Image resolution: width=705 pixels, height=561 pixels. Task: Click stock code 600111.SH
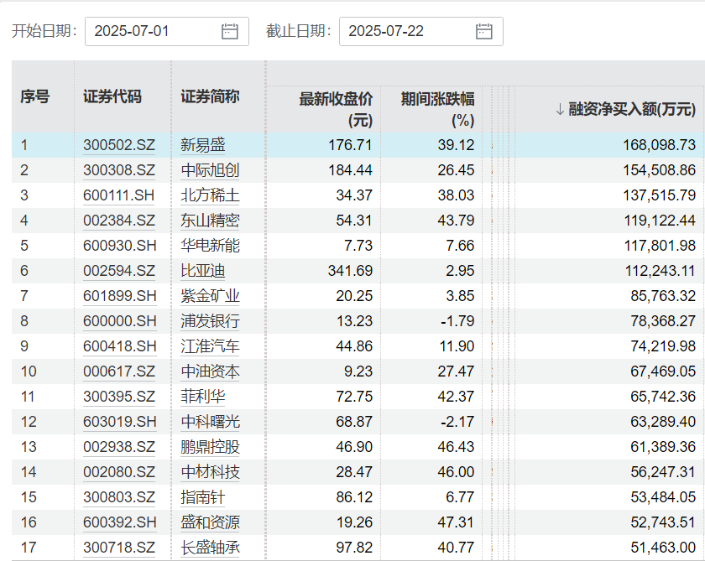coord(119,195)
